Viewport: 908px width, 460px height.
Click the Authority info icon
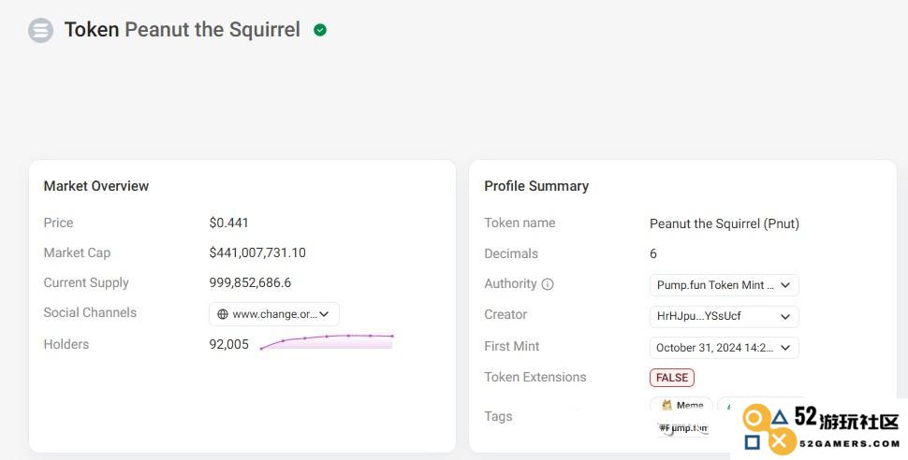548,284
